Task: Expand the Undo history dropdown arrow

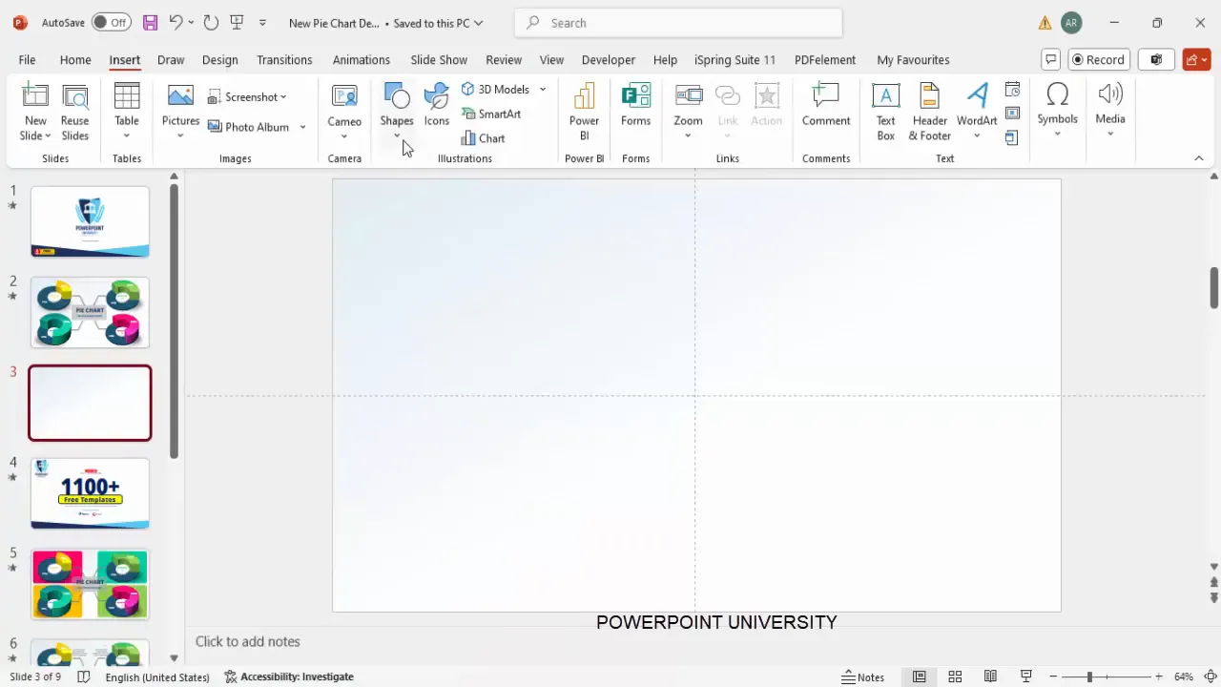Action: click(192, 22)
